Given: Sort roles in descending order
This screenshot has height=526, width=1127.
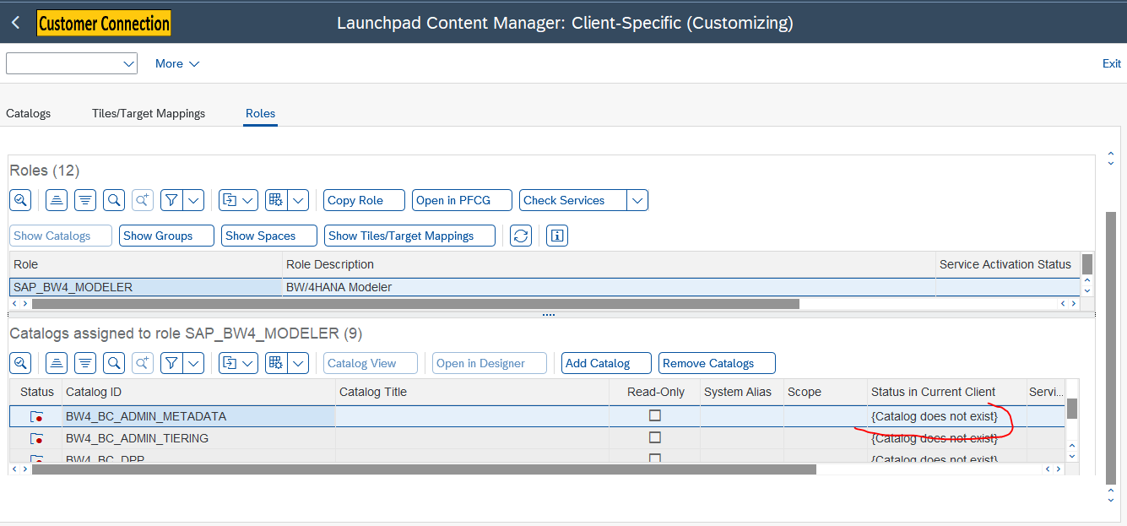Looking at the screenshot, I should pyautogui.click(x=85, y=200).
